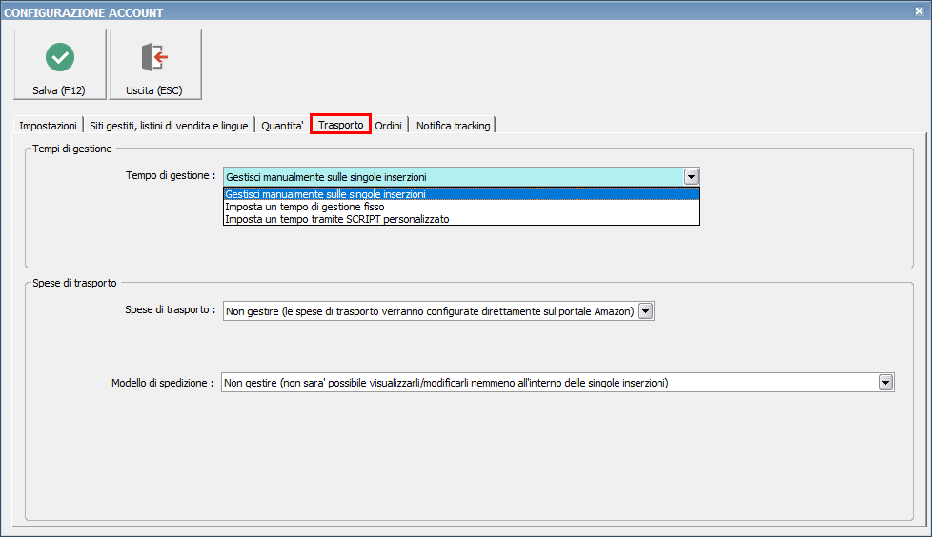Image resolution: width=932 pixels, height=537 pixels.
Task: Click the Uscita (ESC) label
Action: tap(154, 90)
